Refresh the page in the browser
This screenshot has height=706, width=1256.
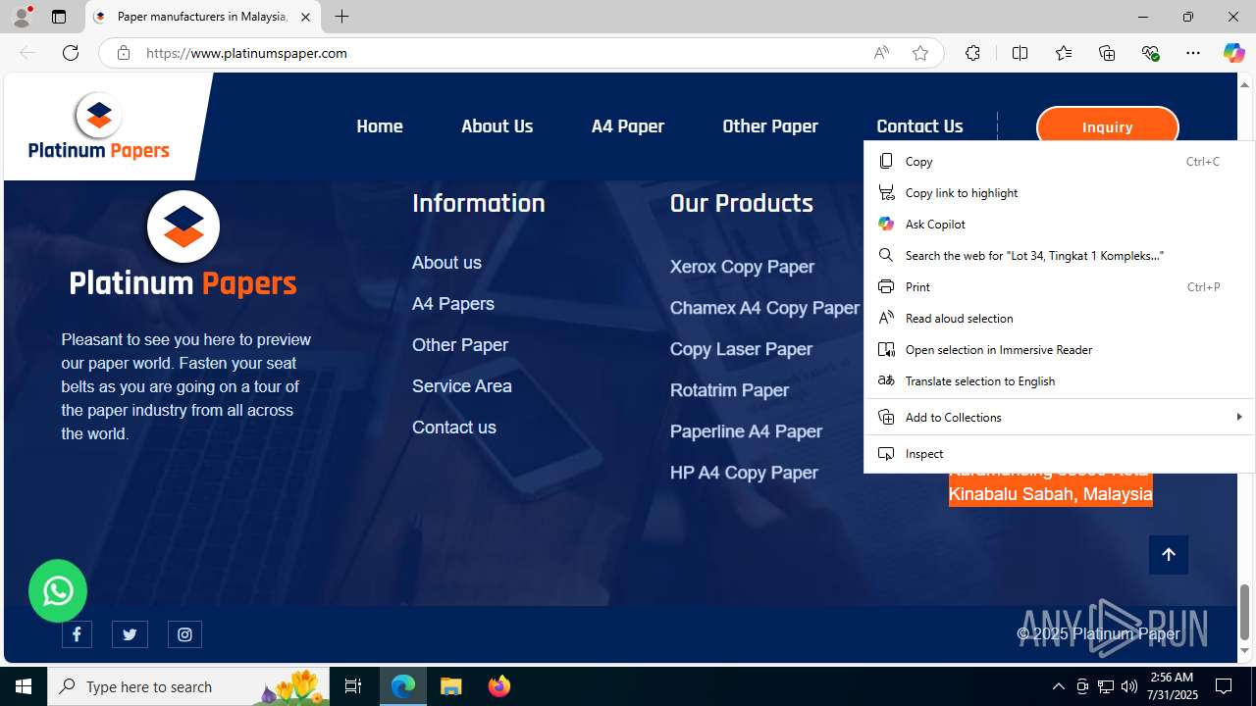click(71, 53)
